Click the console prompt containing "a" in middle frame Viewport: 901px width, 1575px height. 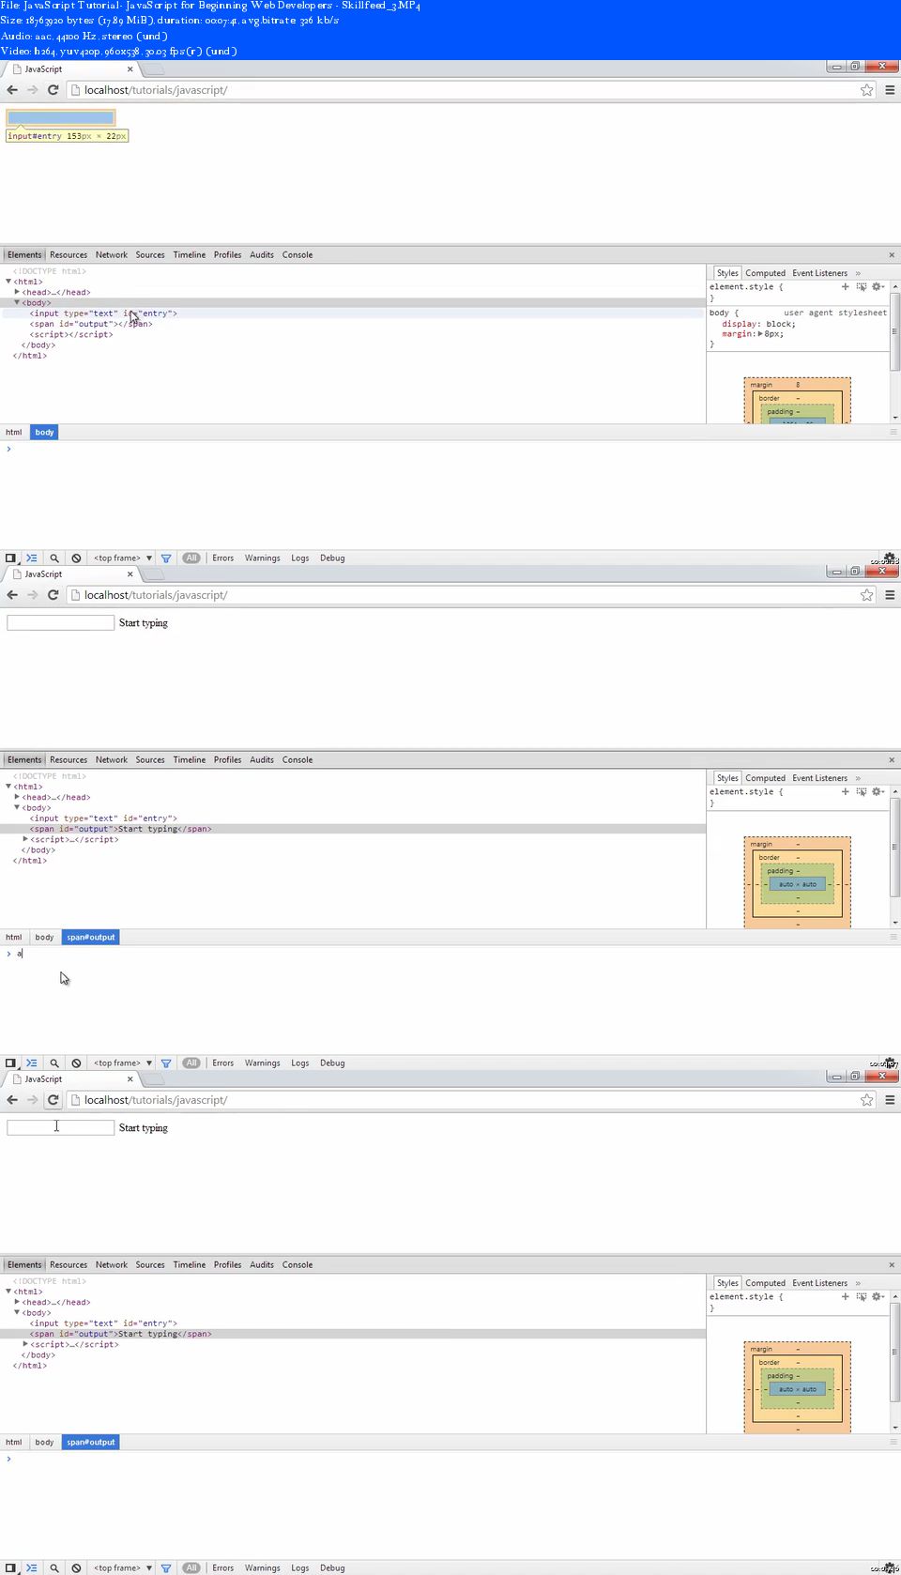tap(19, 954)
